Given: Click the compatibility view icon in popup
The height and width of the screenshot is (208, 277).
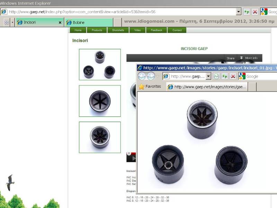Looking at the screenshot, I should click(x=216, y=76).
